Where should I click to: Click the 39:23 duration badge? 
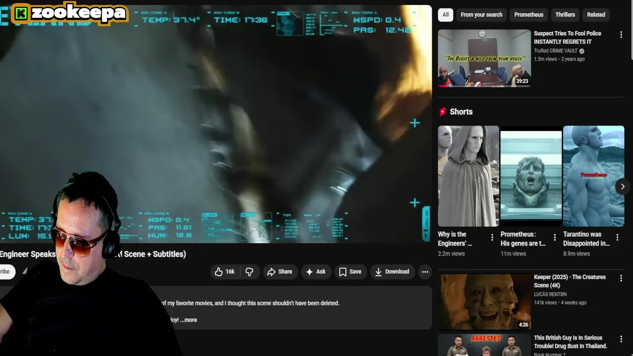click(x=522, y=81)
